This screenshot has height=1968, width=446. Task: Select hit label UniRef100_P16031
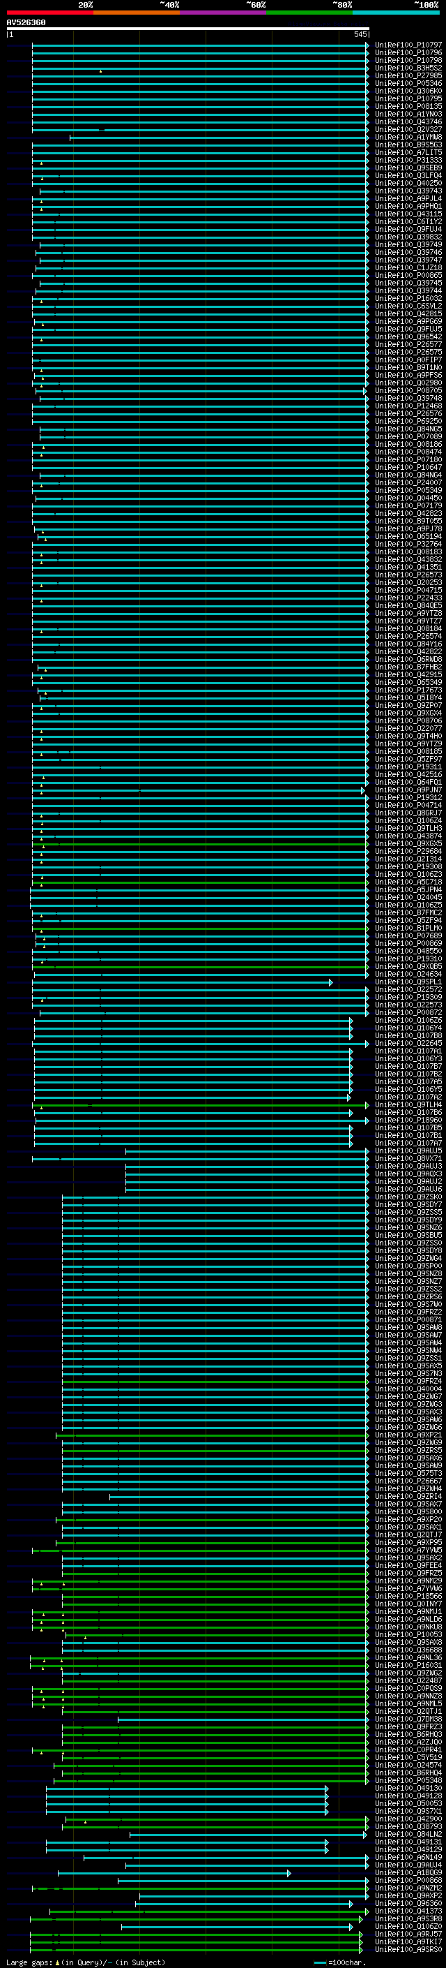coord(408,1664)
